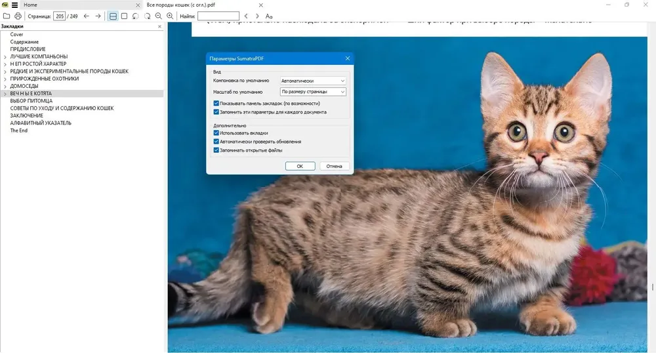This screenshot has height=353, width=656.
Task: Select ПРИРОЖДЕННЫЕ ОХОТНИКИ bookmark text
Action: [x=45, y=79]
